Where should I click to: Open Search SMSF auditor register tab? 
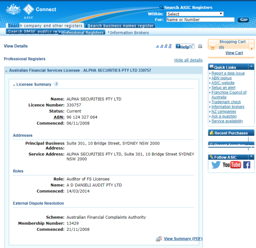(32, 31)
